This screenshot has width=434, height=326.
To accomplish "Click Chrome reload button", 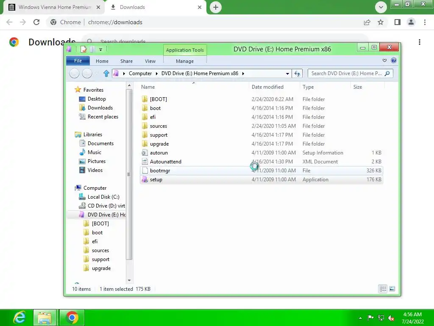I will click(36, 22).
